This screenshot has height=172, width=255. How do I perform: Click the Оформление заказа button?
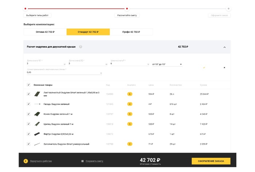(x=211, y=161)
